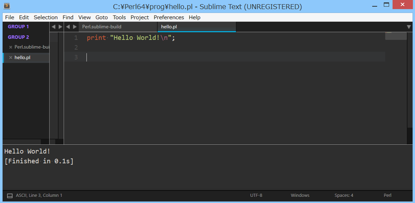Open the Edit menu
Screen dimensions: 415x203
(24, 17)
